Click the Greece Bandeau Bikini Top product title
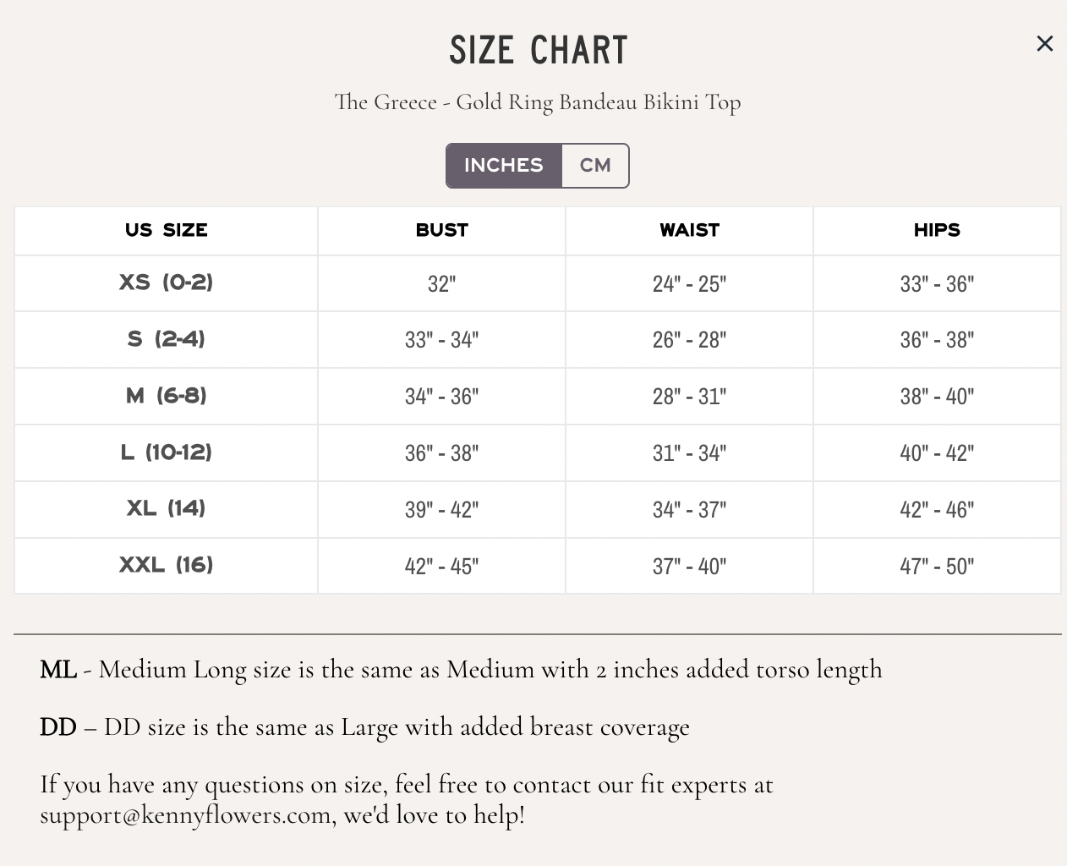Image resolution: width=1067 pixels, height=866 pixels. coord(538,102)
